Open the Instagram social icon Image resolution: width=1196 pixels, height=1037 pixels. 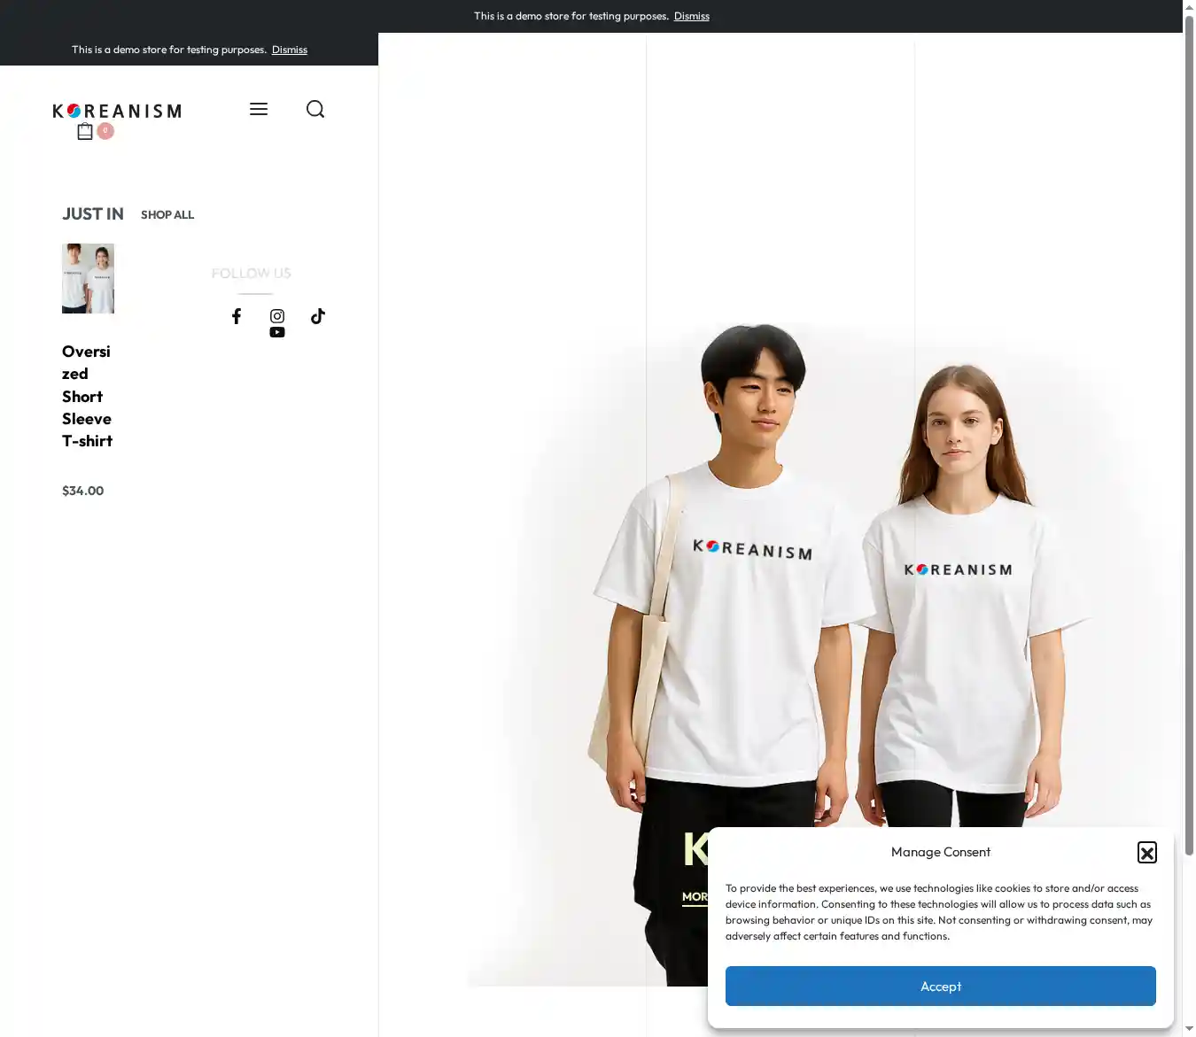click(277, 316)
